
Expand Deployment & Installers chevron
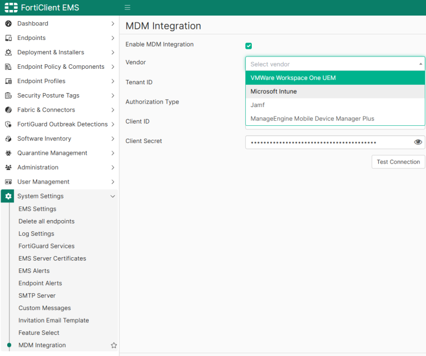tap(113, 53)
